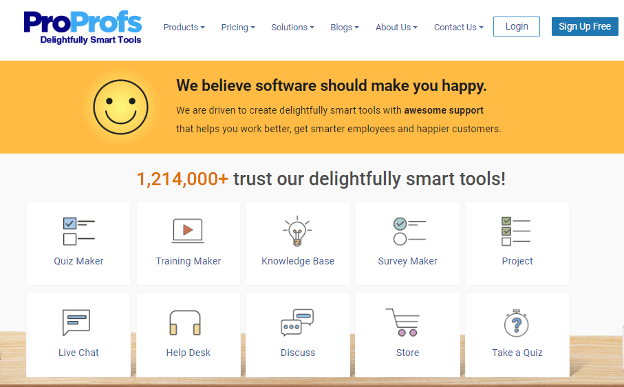Image resolution: width=624 pixels, height=387 pixels.
Task: Expand the Solutions menu
Action: [x=292, y=27]
